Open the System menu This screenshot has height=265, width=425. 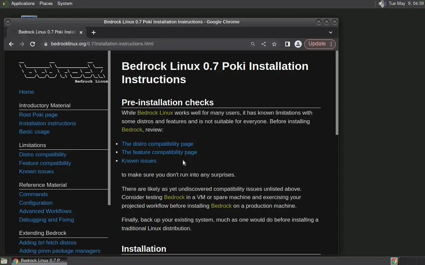(65, 4)
